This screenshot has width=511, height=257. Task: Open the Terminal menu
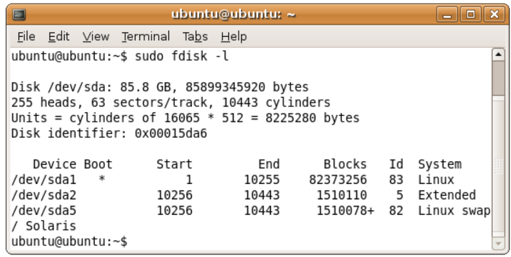pyautogui.click(x=146, y=37)
